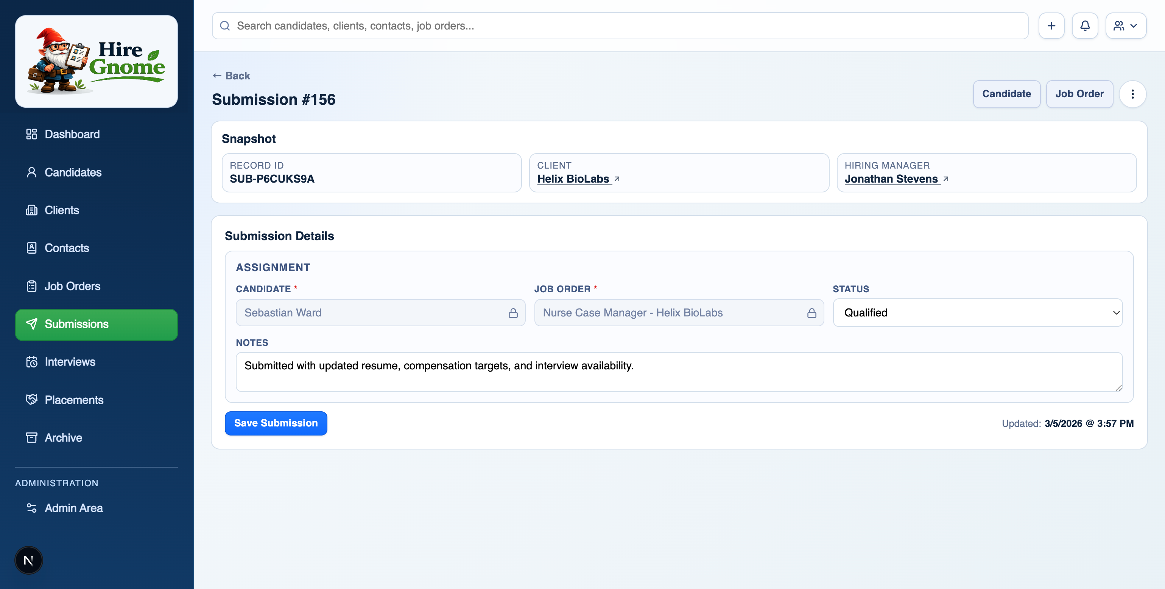Go to Candidates in sidebar
Screen dimensions: 1165x589
point(73,172)
